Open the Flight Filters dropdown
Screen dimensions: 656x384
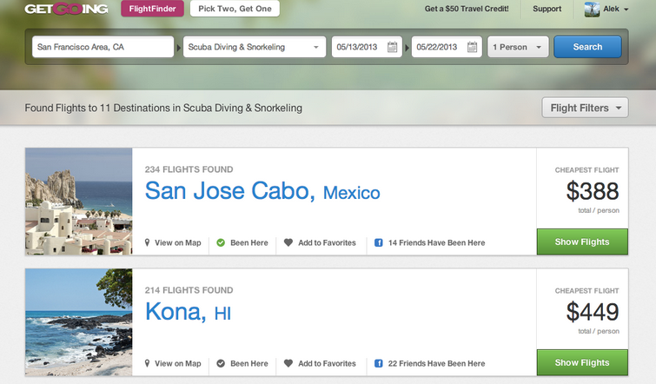(585, 109)
